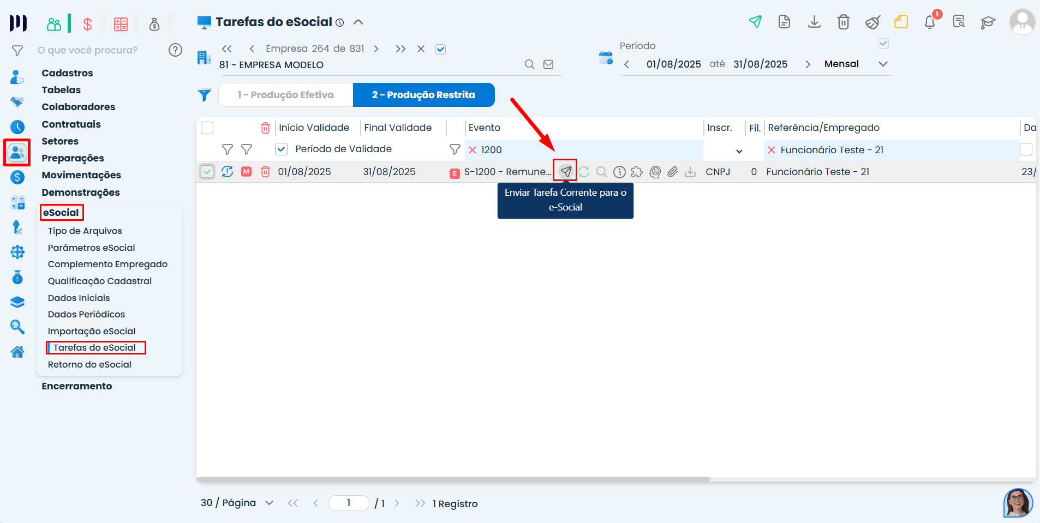Go to previous period arrow

626,64
